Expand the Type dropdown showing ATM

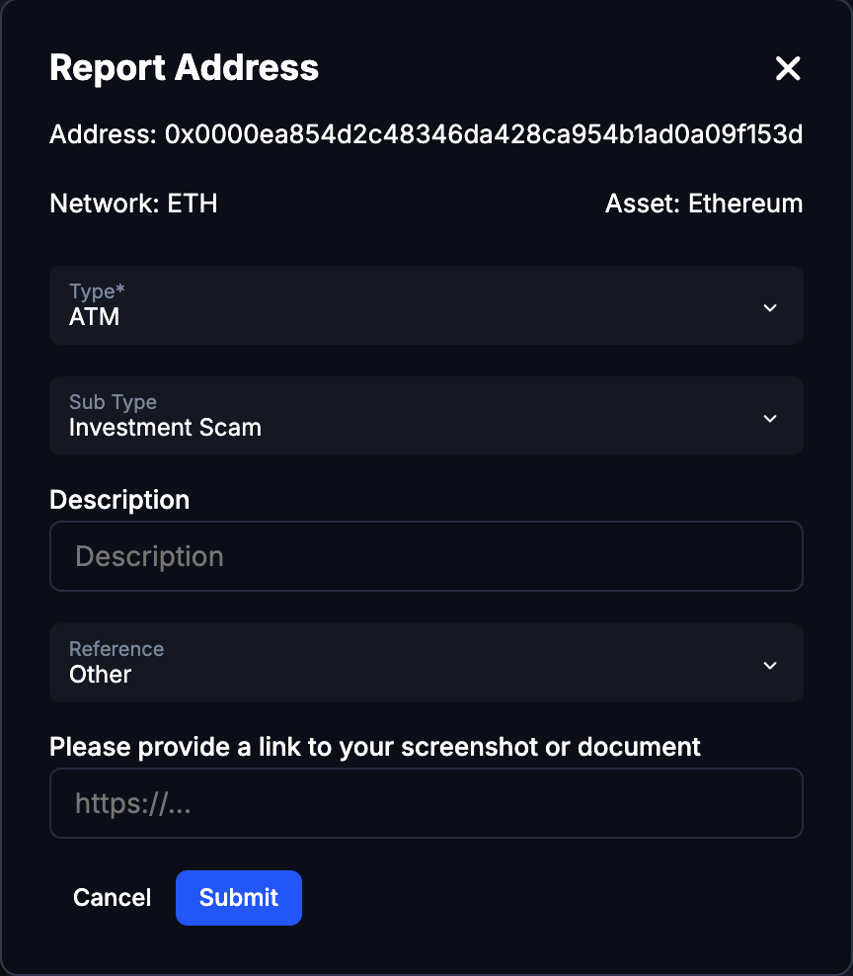tap(426, 305)
